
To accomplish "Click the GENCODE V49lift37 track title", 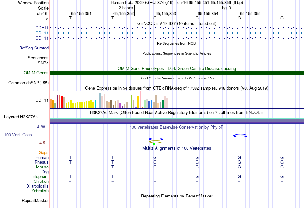I will tap(177, 23).
